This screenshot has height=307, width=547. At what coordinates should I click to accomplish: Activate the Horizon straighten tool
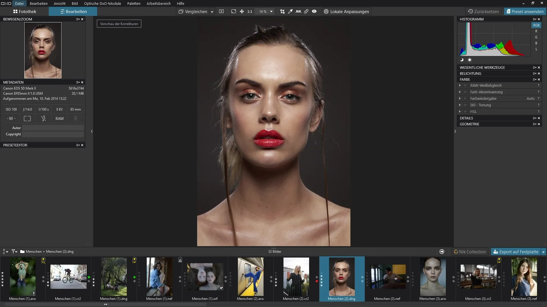pos(298,11)
